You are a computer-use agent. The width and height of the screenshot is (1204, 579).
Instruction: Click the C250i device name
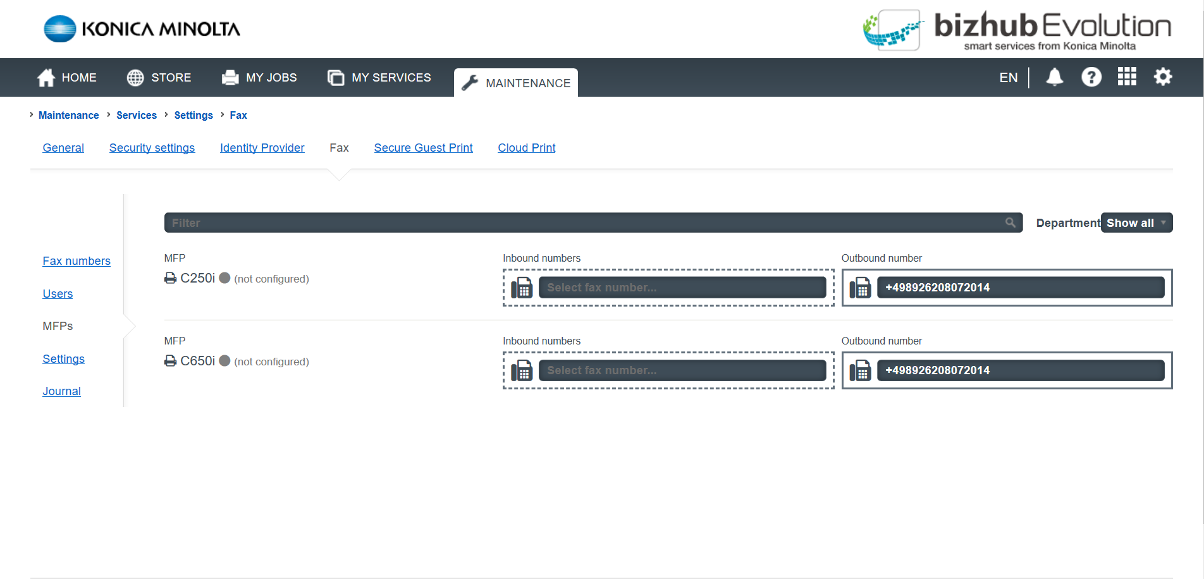coord(197,278)
